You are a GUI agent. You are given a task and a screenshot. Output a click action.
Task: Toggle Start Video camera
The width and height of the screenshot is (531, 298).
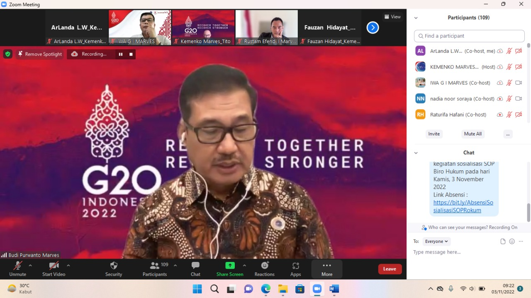[54, 269]
